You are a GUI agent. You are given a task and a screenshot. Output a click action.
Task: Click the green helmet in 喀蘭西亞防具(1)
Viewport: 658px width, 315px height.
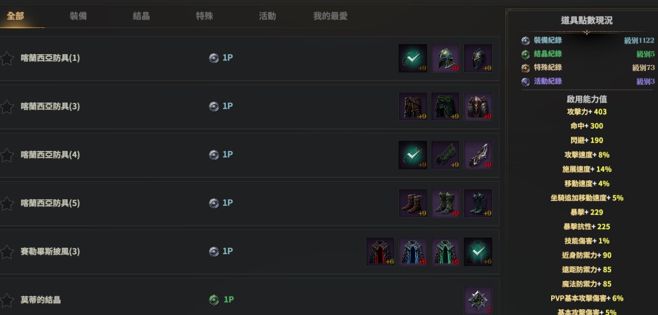445,58
